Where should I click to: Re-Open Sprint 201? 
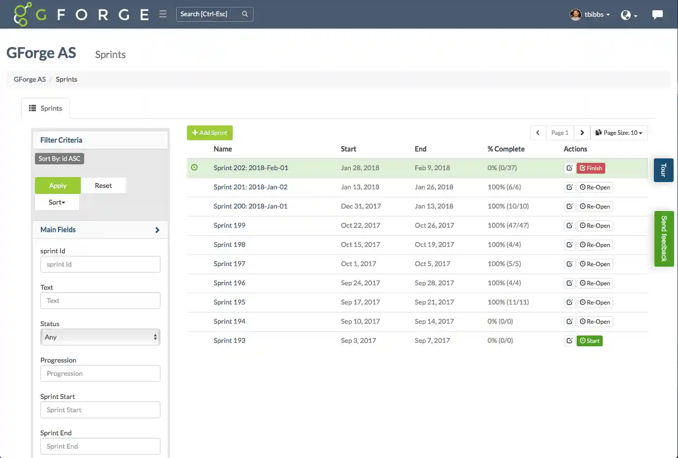pyautogui.click(x=595, y=187)
